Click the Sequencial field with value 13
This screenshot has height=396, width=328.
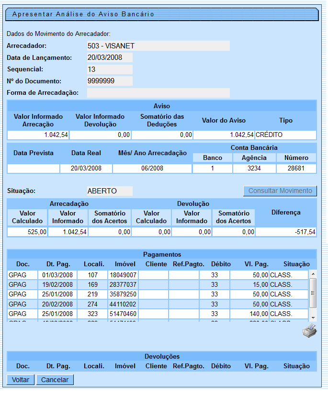click(x=110, y=69)
